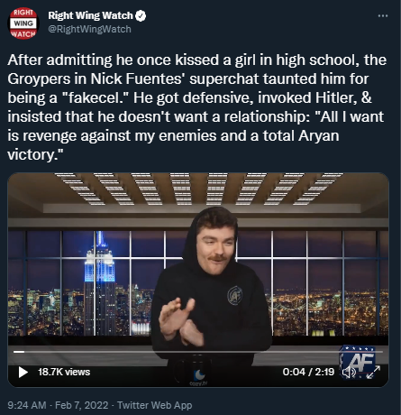Open the @RightWingWatch handle link
The image size is (401, 415).
tap(89, 29)
